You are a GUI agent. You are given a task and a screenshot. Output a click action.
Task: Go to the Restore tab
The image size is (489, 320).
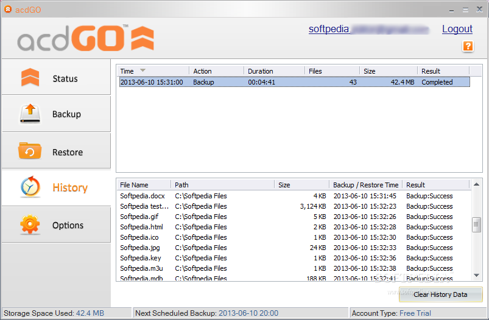click(x=56, y=151)
